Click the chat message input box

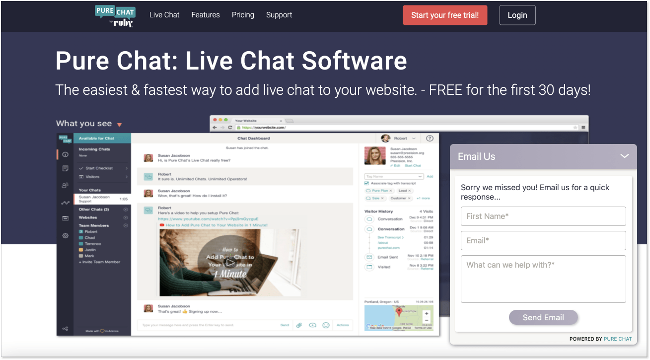pyautogui.click(x=208, y=325)
